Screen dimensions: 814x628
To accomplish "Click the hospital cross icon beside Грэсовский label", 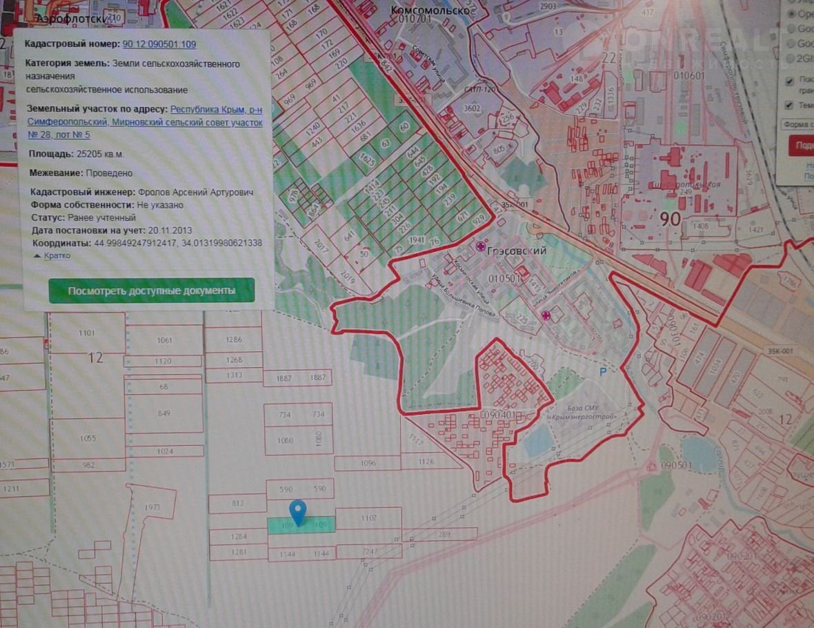I will click(x=480, y=247).
